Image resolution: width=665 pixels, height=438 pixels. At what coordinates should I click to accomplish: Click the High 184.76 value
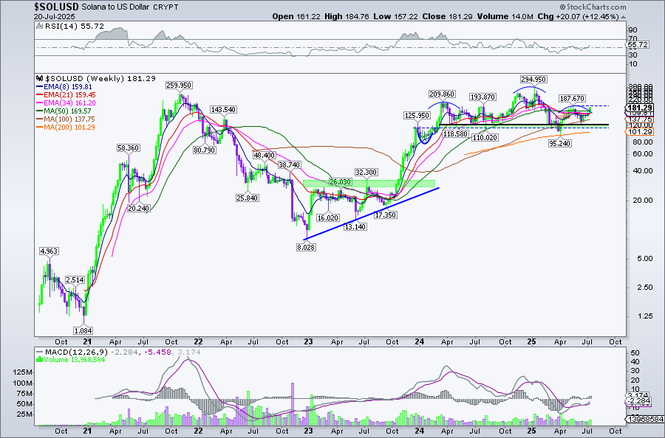click(x=347, y=16)
